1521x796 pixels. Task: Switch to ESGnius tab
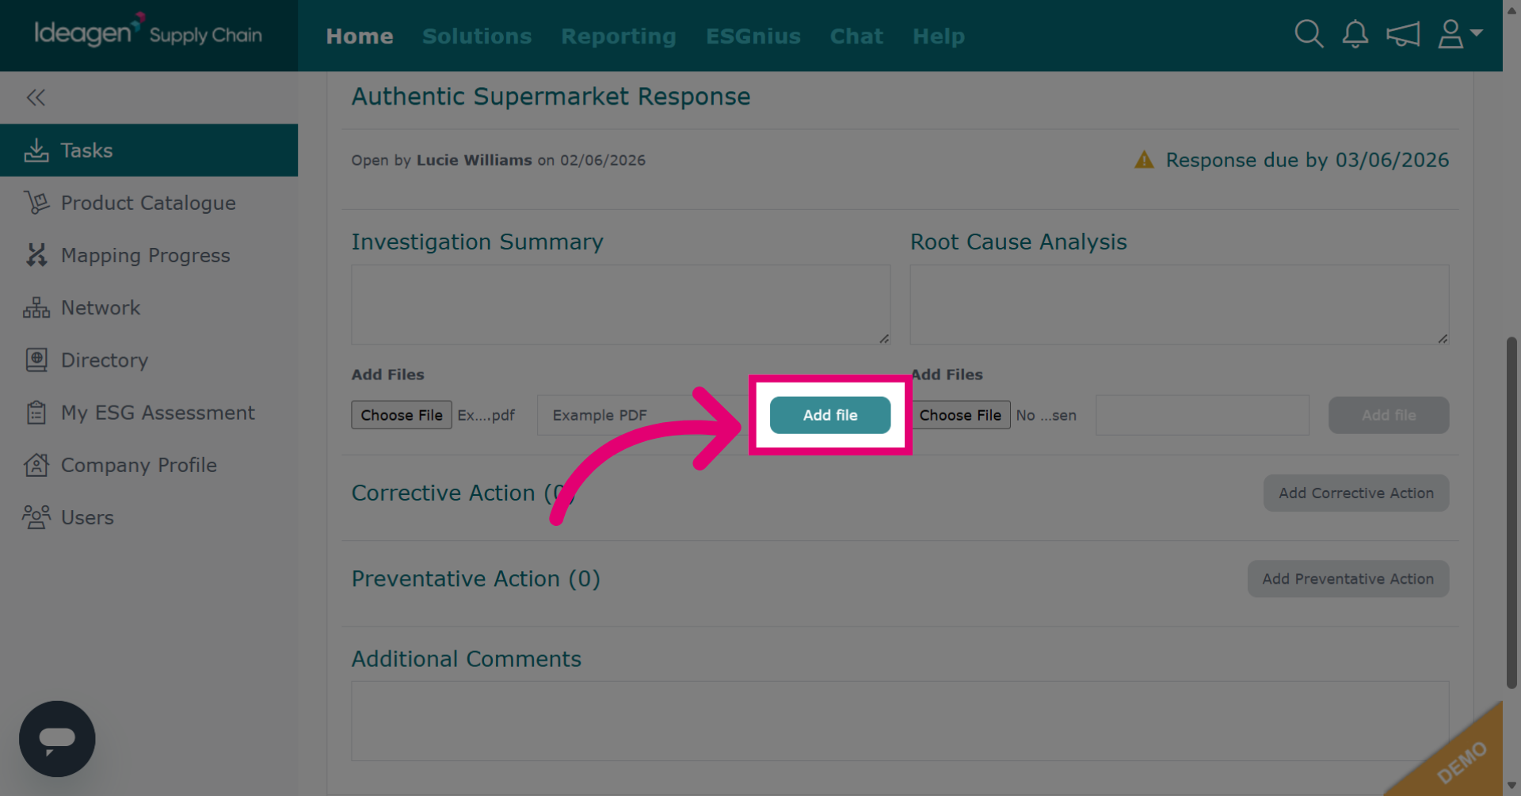pos(753,36)
